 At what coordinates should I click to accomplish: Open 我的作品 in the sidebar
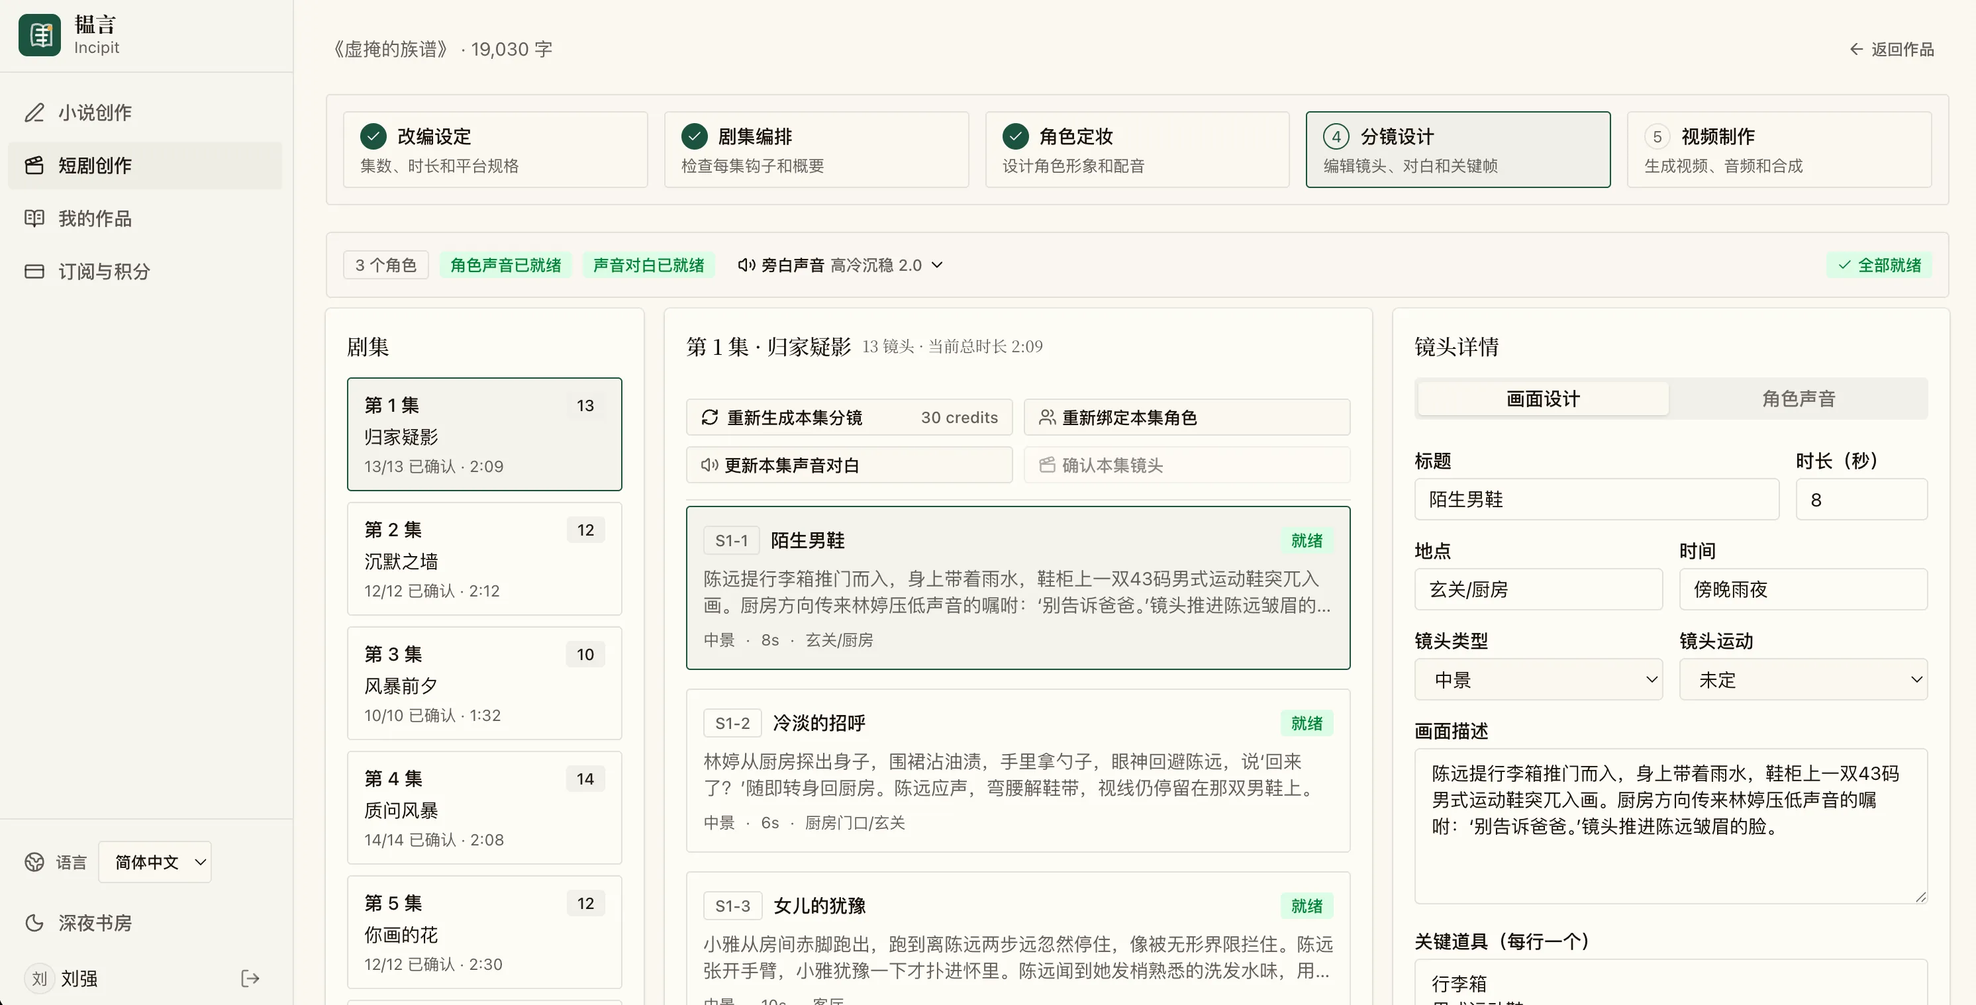click(x=145, y=218)
